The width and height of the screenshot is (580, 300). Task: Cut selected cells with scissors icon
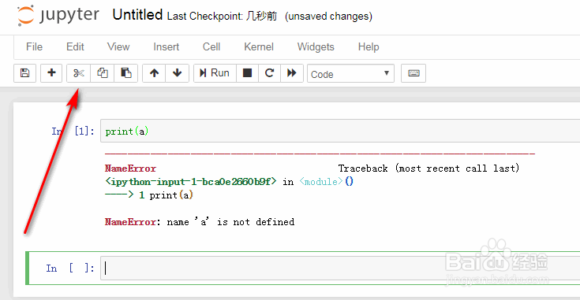click(78, 73)
